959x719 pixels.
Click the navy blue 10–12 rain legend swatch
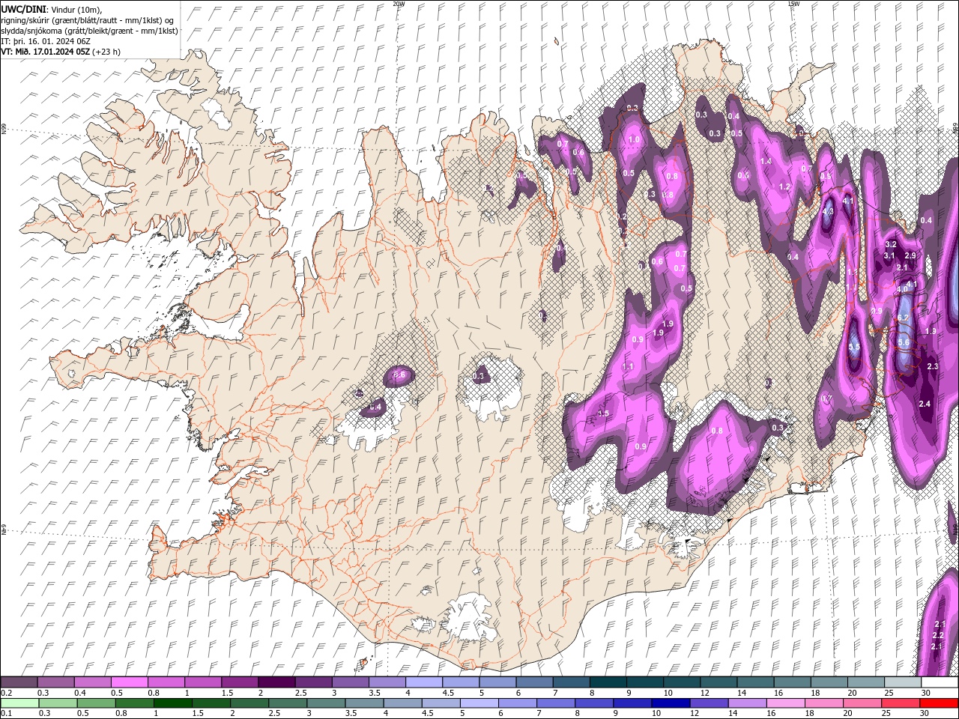(671, 703)
